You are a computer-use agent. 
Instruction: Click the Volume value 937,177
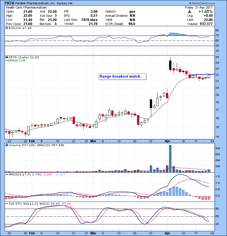click(x=206, y=24)
